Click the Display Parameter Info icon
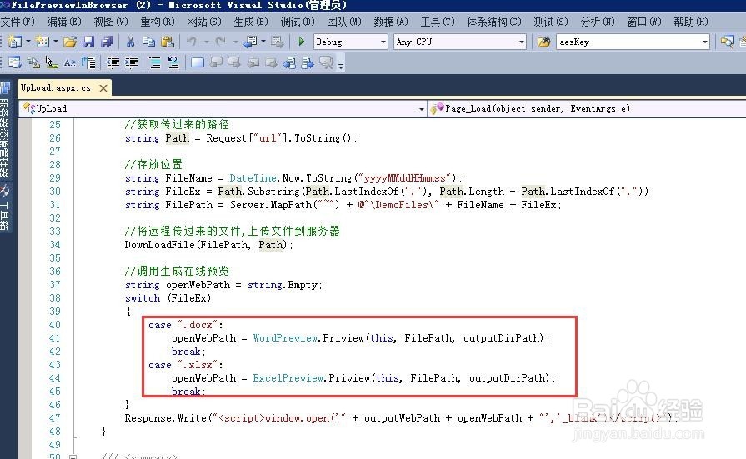The image size is (746, 459). (33, 62)
